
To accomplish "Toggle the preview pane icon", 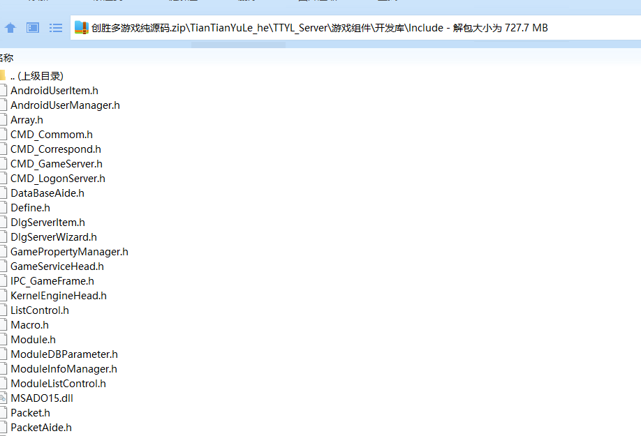I will pyautogui.click(x=33, y=28).
